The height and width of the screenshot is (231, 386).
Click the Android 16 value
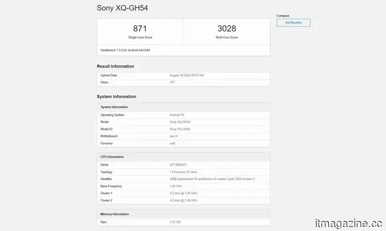[x=177, y=115]
